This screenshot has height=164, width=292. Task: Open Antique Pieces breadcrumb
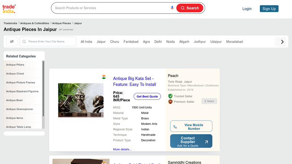[61, 23]
